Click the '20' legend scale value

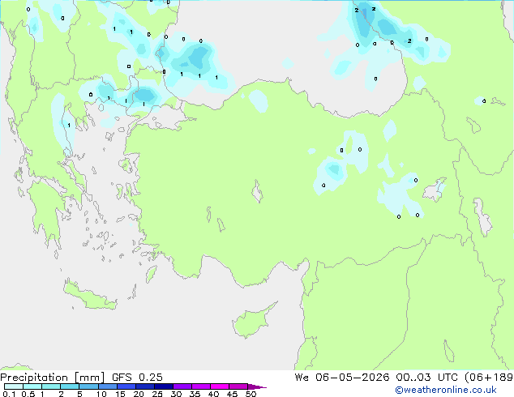[139, 394]
